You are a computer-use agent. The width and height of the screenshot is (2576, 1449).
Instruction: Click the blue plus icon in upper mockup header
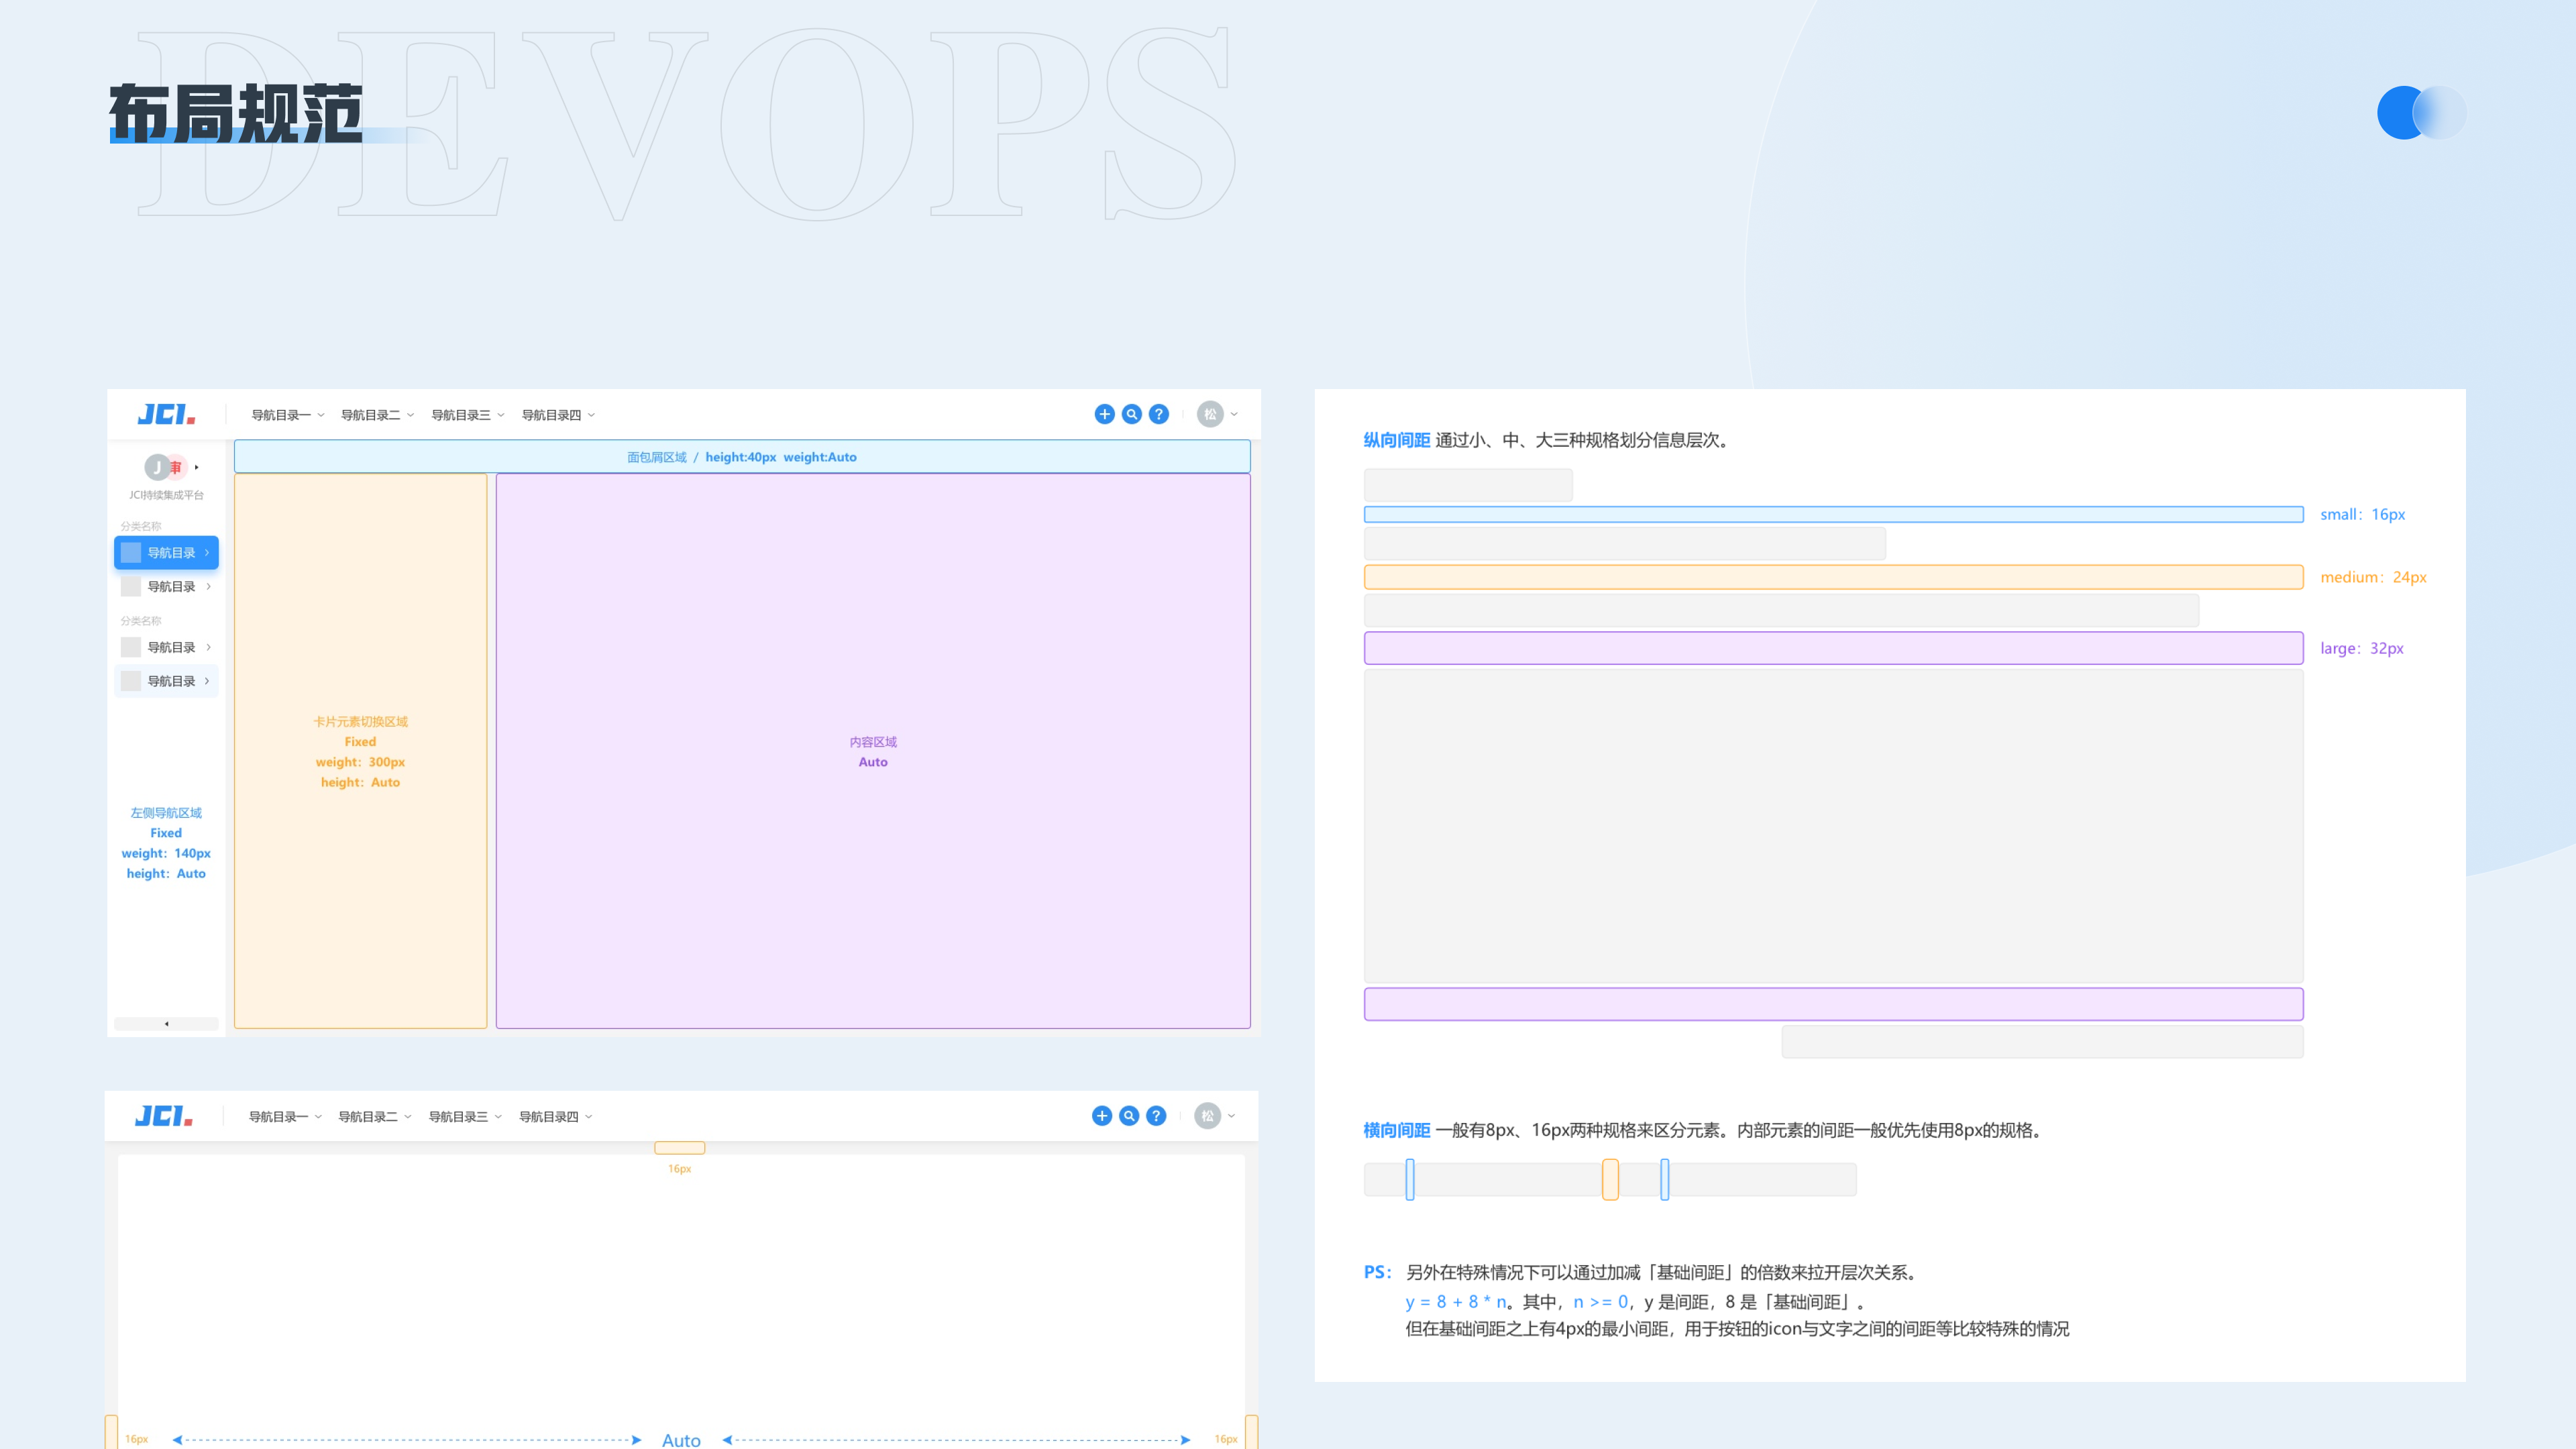(1104, 414)
